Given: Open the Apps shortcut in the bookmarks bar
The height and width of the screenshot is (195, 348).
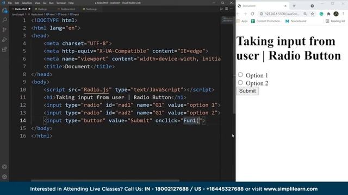Looking at the screenshot, I should pos(242,21).
